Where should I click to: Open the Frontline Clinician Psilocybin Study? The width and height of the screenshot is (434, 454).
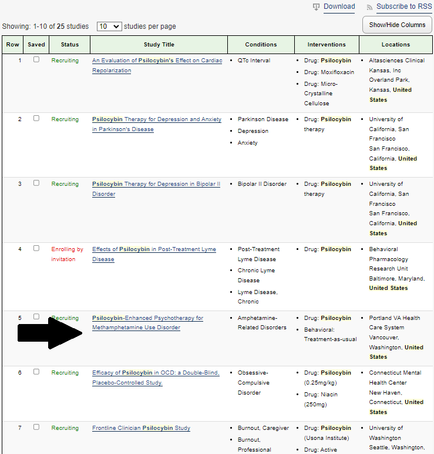click(141, 428)
